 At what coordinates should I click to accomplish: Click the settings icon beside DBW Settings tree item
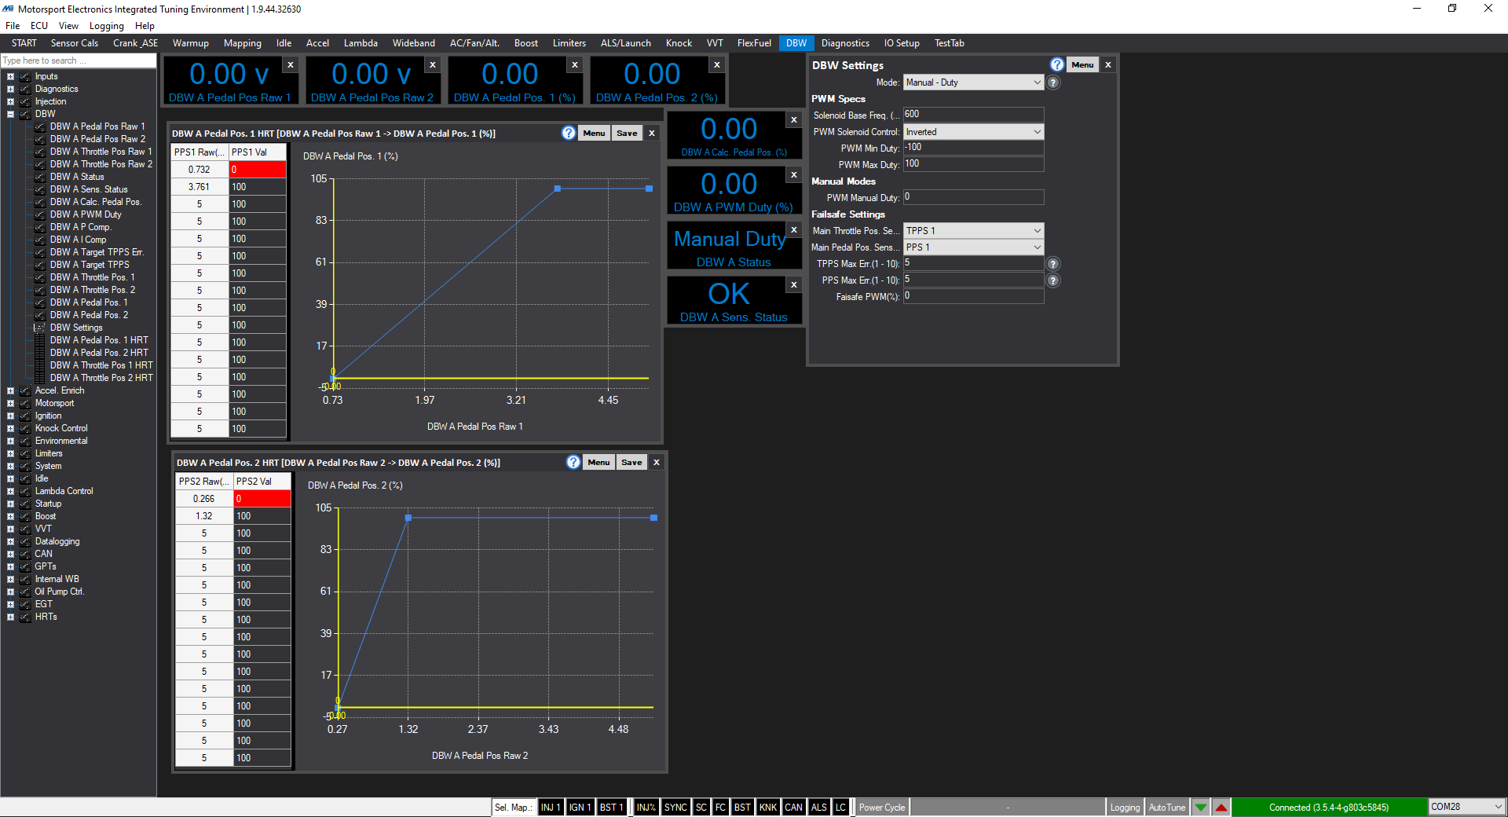click(39, 328)
